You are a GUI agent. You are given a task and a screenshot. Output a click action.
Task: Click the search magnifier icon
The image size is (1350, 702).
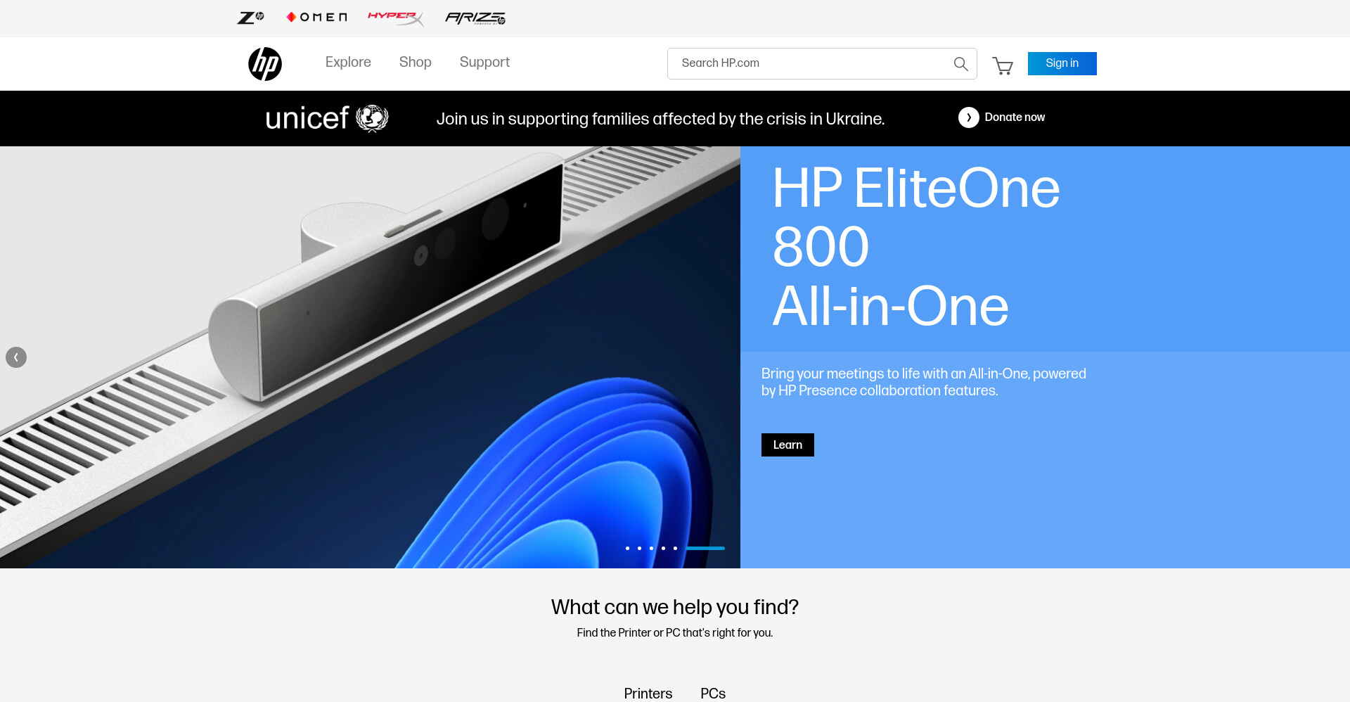pos(960,64)
